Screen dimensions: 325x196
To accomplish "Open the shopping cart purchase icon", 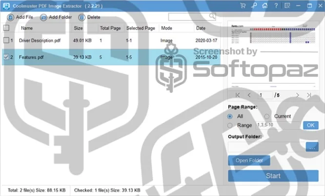I will click(x=243, y=6).
